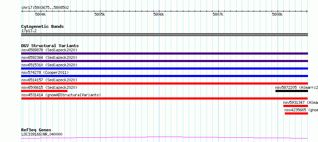Click the nsv5872205 variant label

[x=297, y=87]
